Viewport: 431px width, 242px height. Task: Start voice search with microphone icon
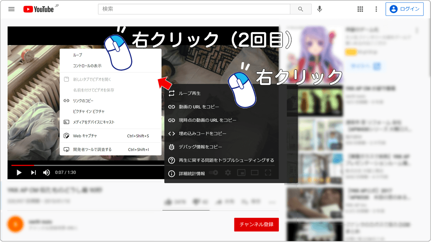[319, 9]
